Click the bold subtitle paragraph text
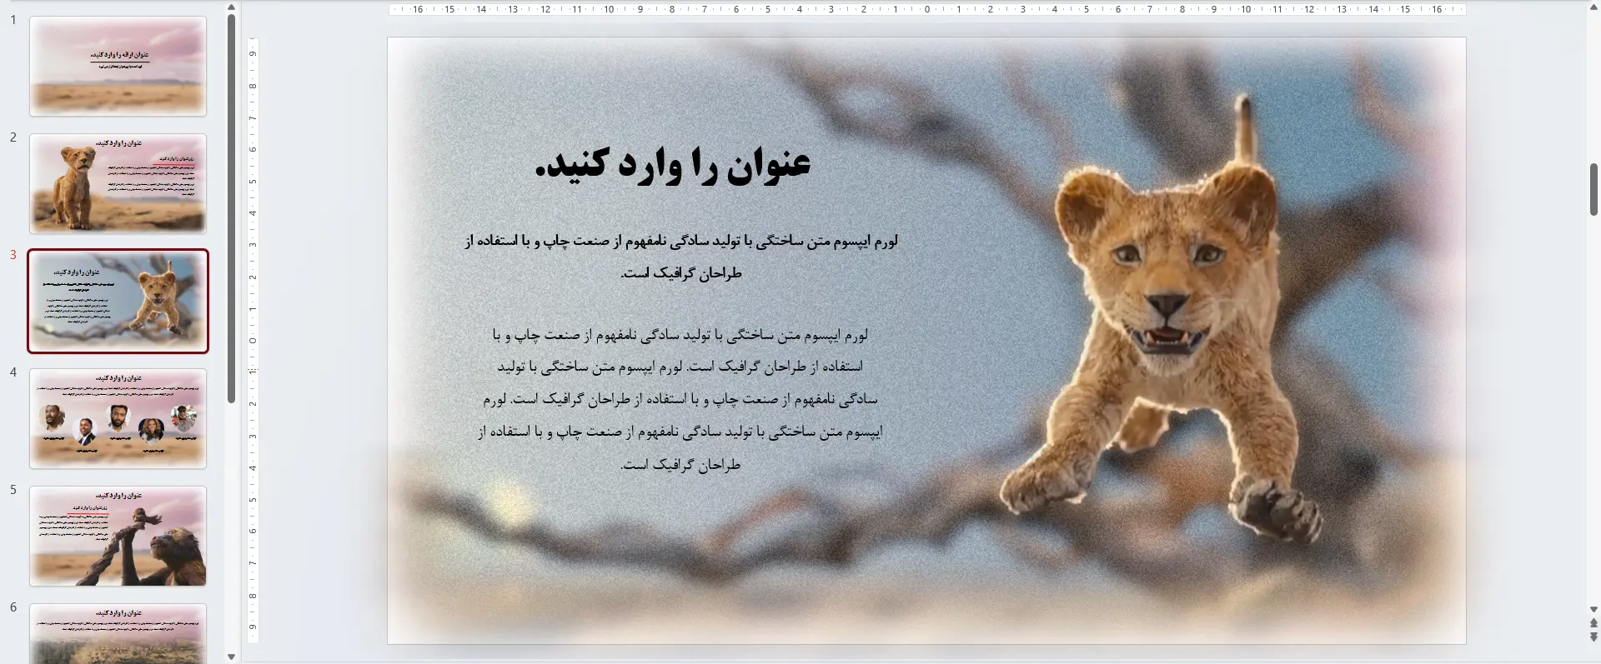 (x=680, y=257)
